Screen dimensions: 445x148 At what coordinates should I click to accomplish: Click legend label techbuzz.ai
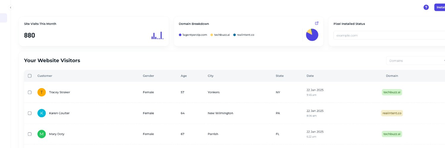pyautogui.click(x=222, y=35)
